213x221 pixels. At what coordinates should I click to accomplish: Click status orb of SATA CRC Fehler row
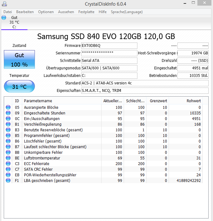(8, 169)
